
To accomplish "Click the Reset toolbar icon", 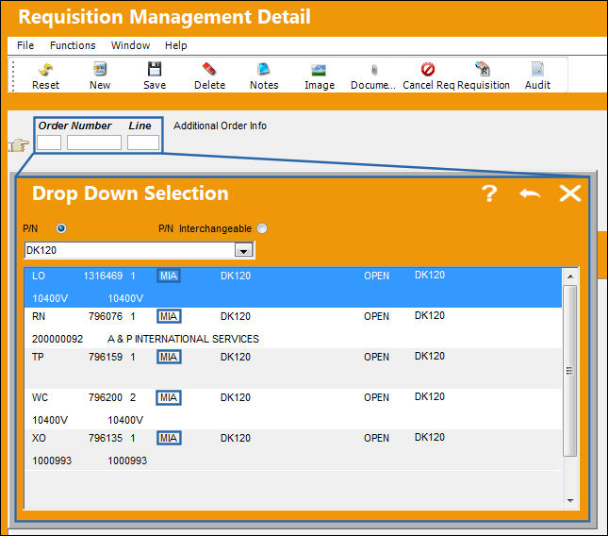I will pos(46,70).
